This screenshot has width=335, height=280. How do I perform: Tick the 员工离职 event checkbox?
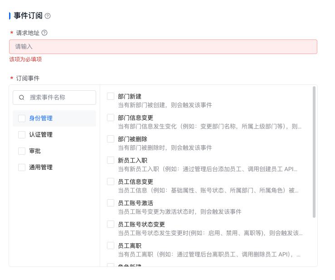tap(111, 246)
